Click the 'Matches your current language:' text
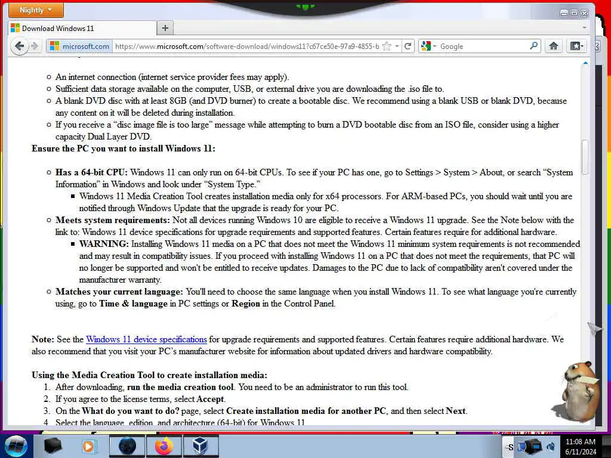This screenshot has width=611, height=458. click(x=119, y=292)
